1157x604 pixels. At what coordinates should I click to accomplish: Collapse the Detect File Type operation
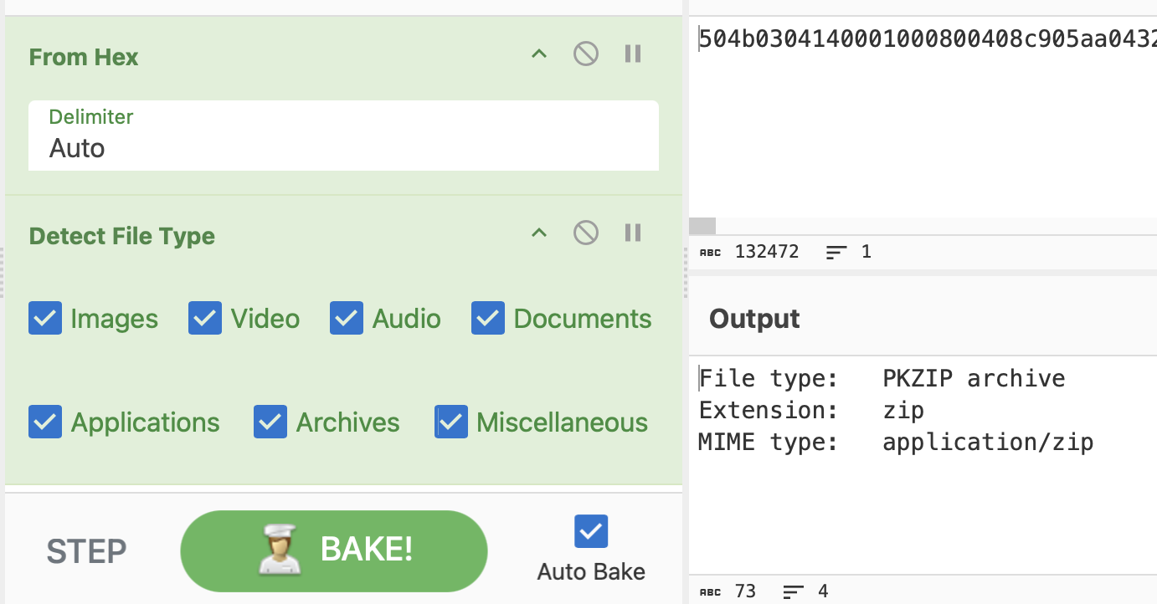(539, 233)
